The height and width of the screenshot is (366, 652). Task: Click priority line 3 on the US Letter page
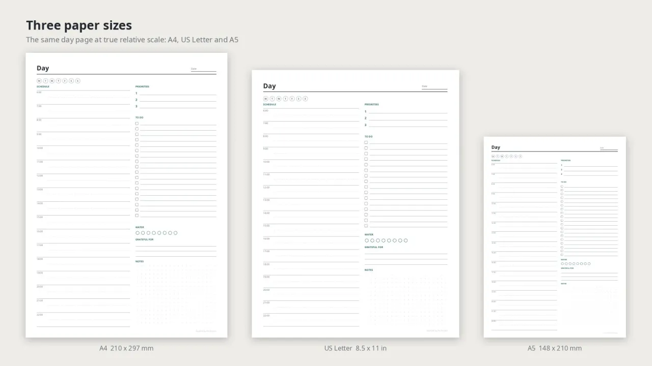tap(406, 125)
